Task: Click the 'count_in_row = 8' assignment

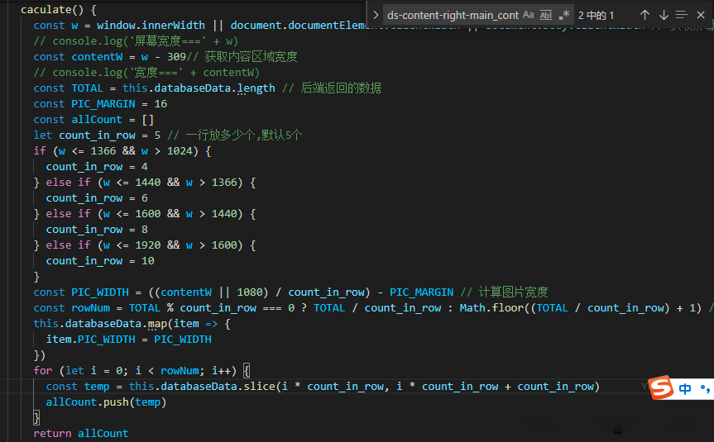Action: (97, 230)
